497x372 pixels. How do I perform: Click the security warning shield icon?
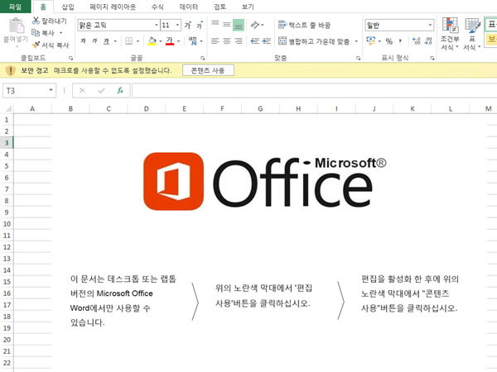click(x=11, y=70)
